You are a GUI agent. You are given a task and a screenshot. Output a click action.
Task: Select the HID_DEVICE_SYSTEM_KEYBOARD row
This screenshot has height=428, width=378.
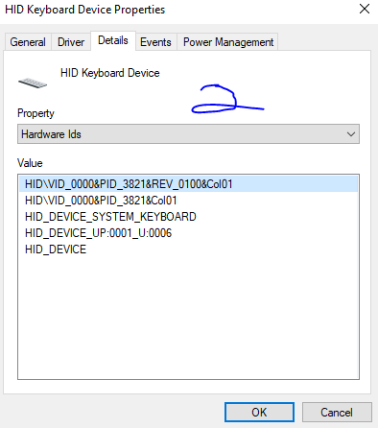[x=188, y=217]
